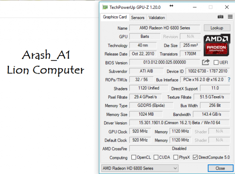
Task: Open the hamburger menu icon
Action: click(229, 17)
